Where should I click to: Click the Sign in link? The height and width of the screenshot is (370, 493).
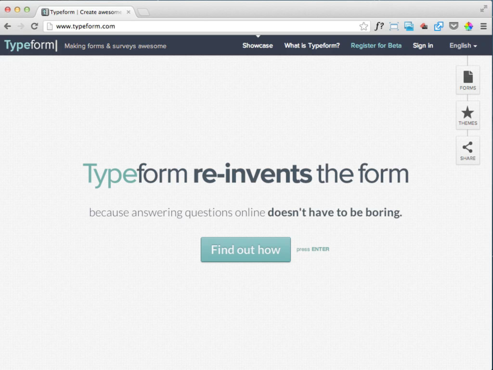coord(423,46)
